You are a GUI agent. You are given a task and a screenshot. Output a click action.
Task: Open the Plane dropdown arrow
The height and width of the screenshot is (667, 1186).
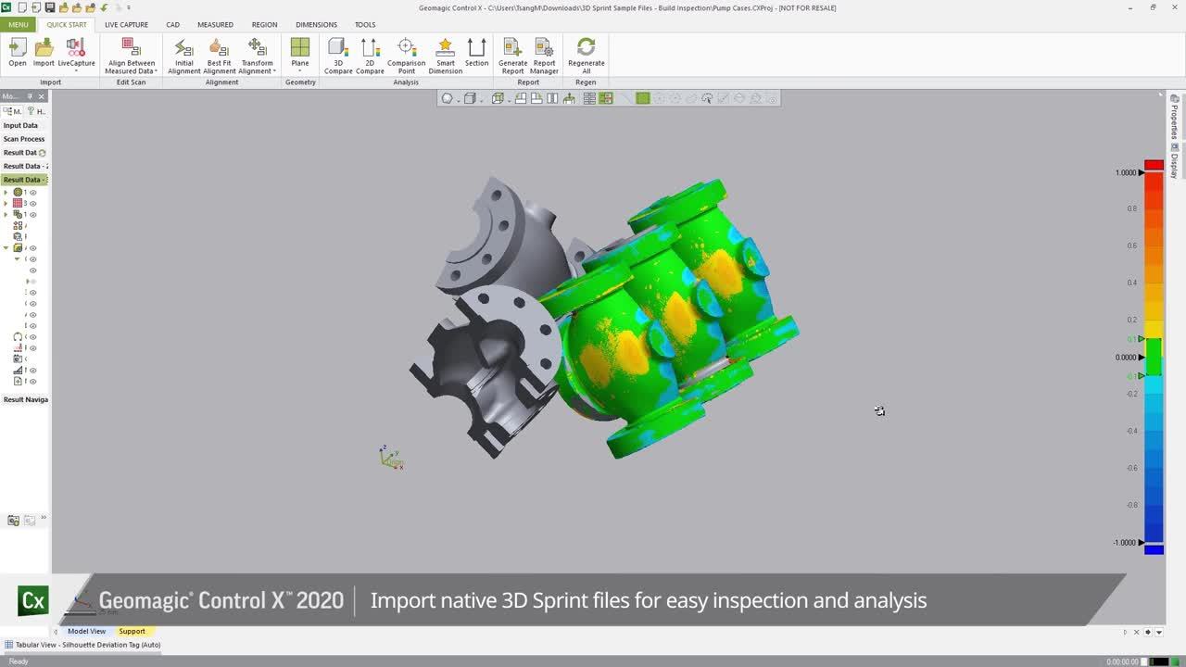click(x=300, y=71)
